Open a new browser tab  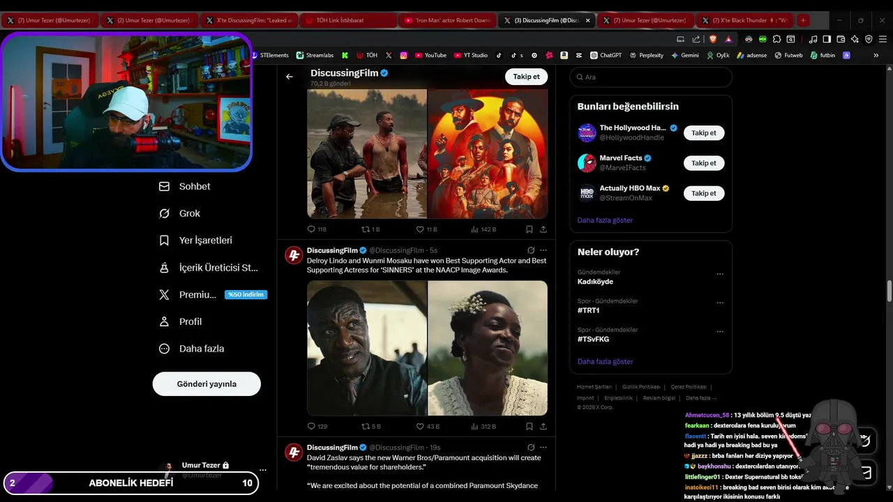coord(803,20)
